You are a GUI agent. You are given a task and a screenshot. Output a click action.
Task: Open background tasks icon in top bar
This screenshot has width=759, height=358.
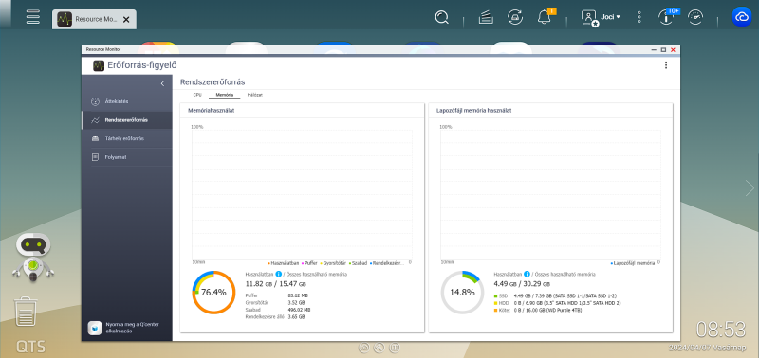pyautogui.click(x=486, y=18)
